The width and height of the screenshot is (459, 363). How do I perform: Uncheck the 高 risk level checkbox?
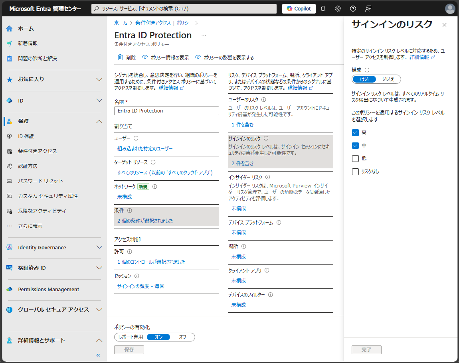(x=355, y=132)
